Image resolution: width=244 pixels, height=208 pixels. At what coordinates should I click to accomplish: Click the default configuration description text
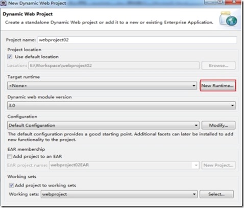pos(120,137)
